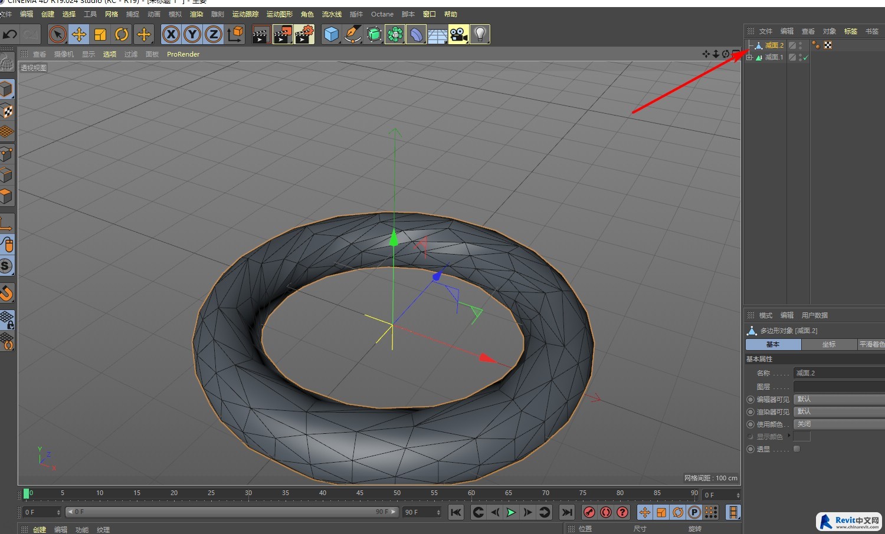This screenshot has height=534, width=885.
Task: Click the S solo icon in sidebar
Action: [6, 266]
